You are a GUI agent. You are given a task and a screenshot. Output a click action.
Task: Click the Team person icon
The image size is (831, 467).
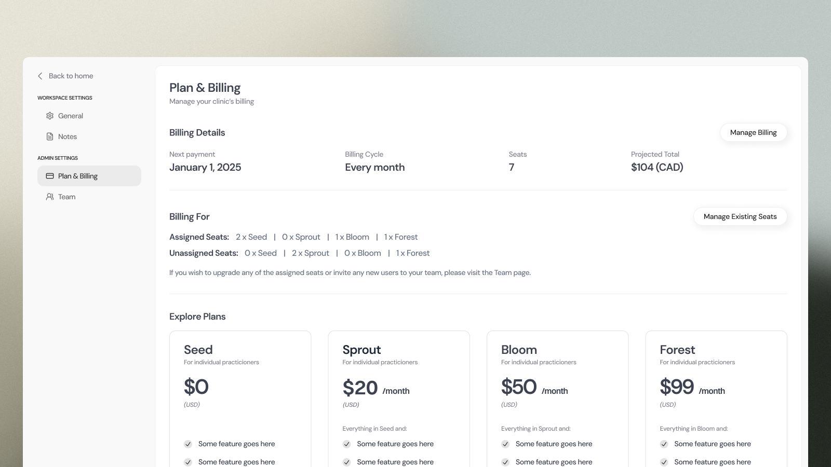[50, 197]
